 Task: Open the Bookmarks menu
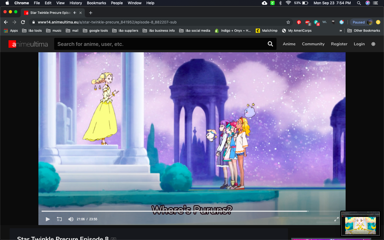(97, 3)
